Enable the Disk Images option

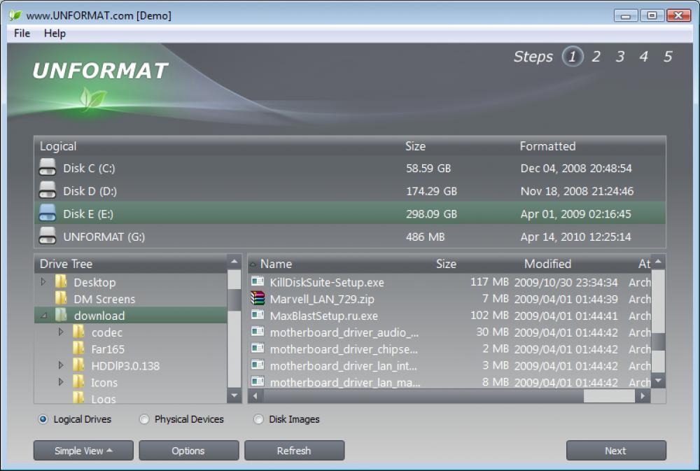258,419
